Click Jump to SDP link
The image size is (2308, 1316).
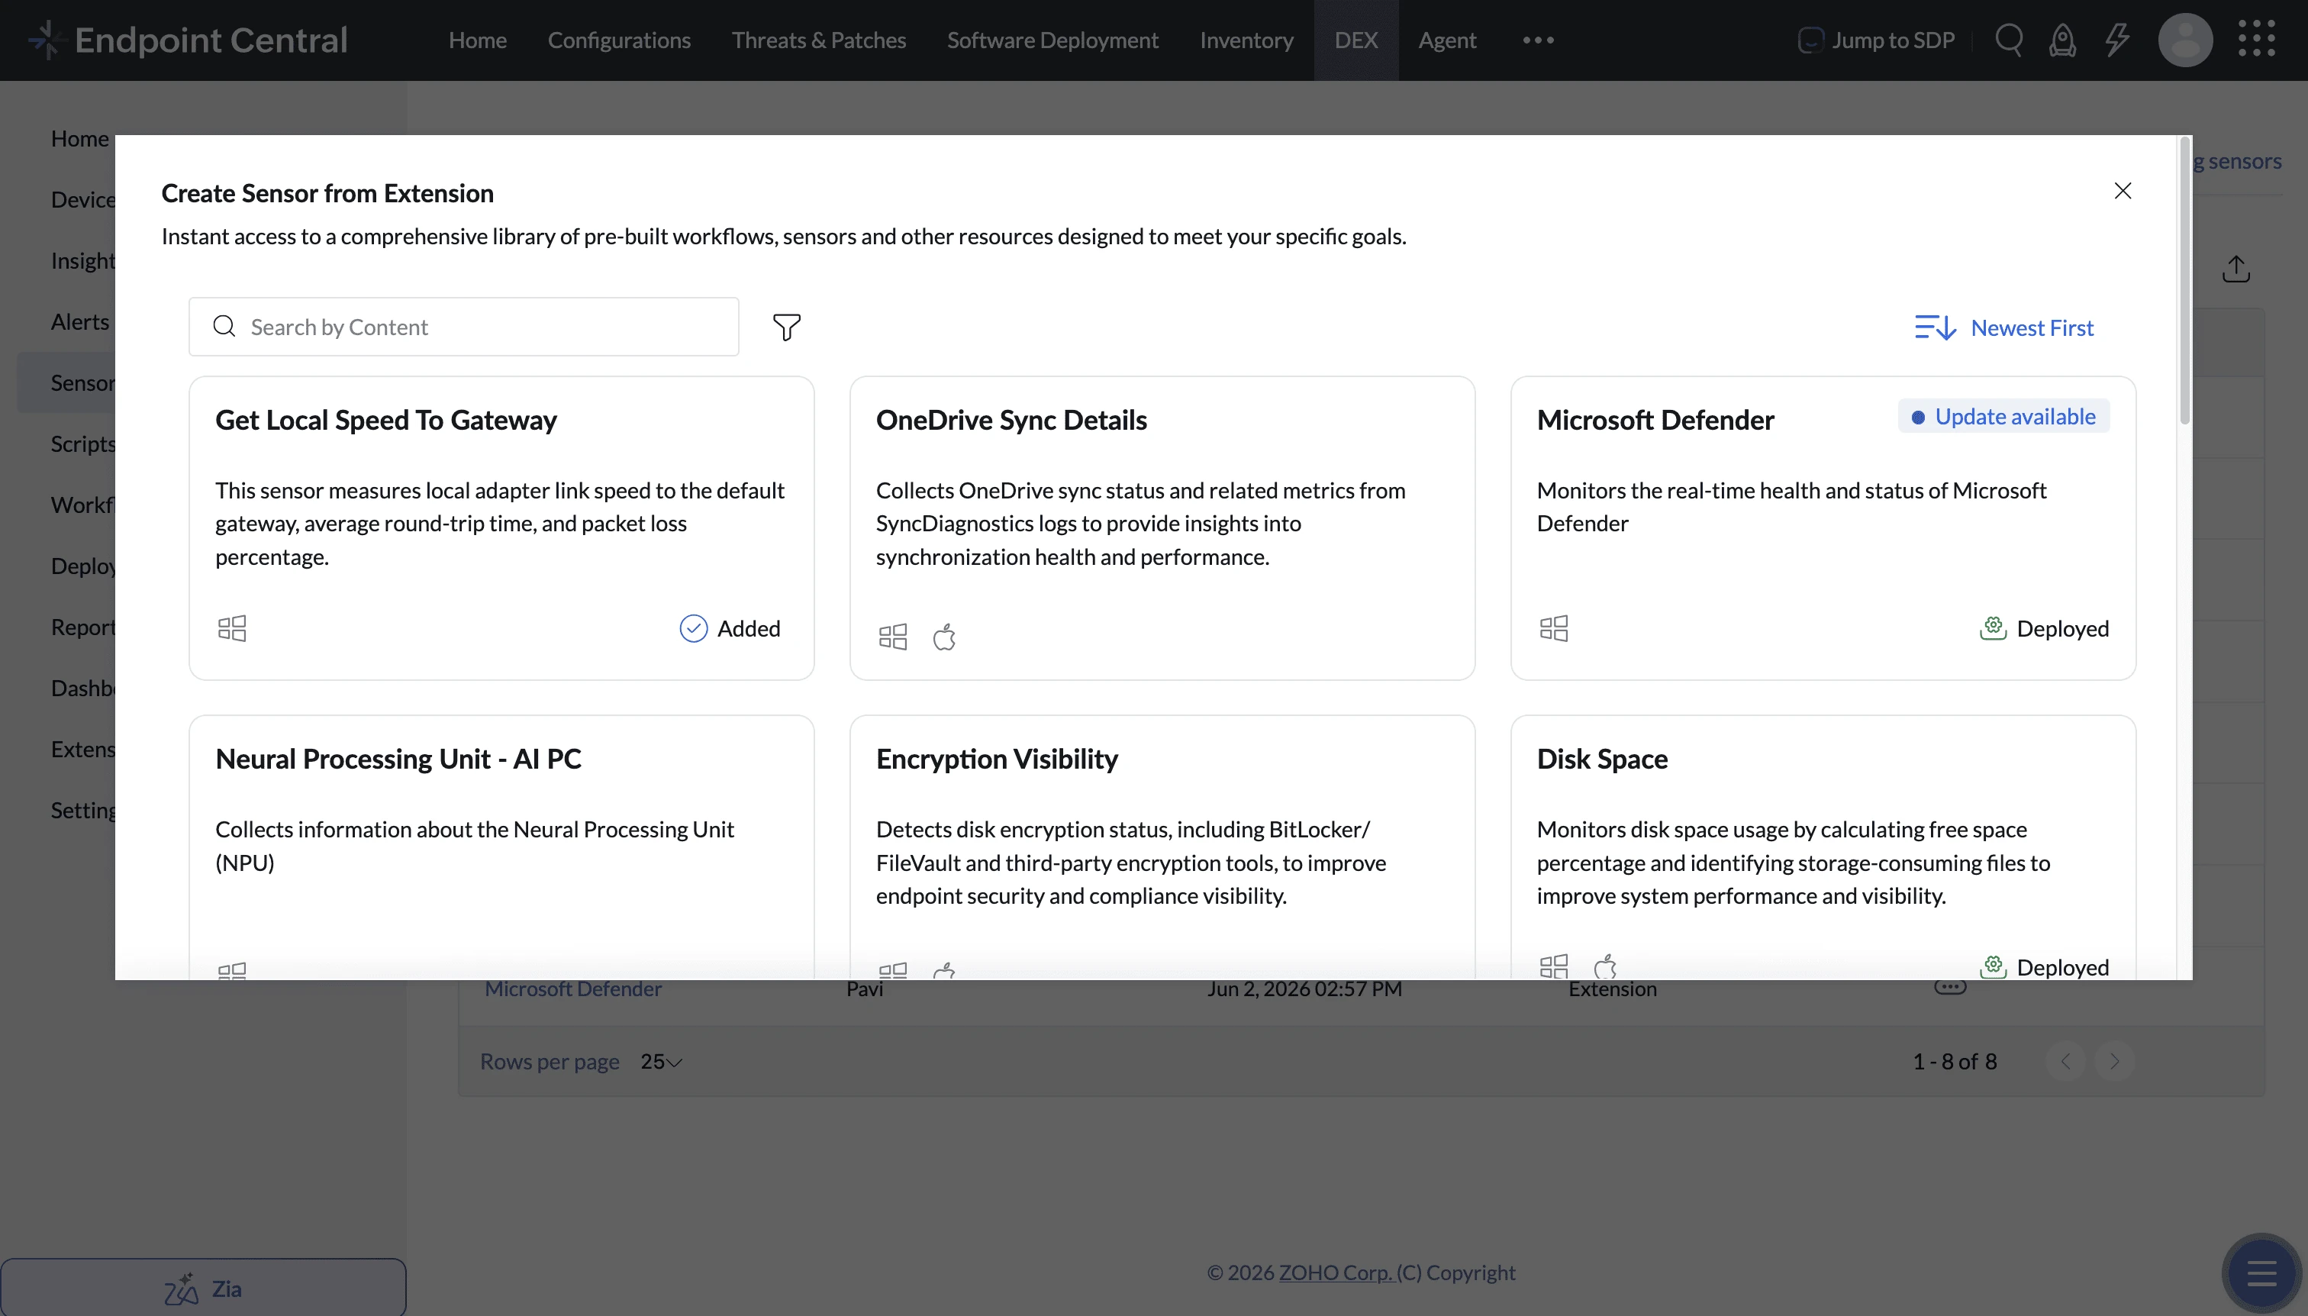point(1876,40)
